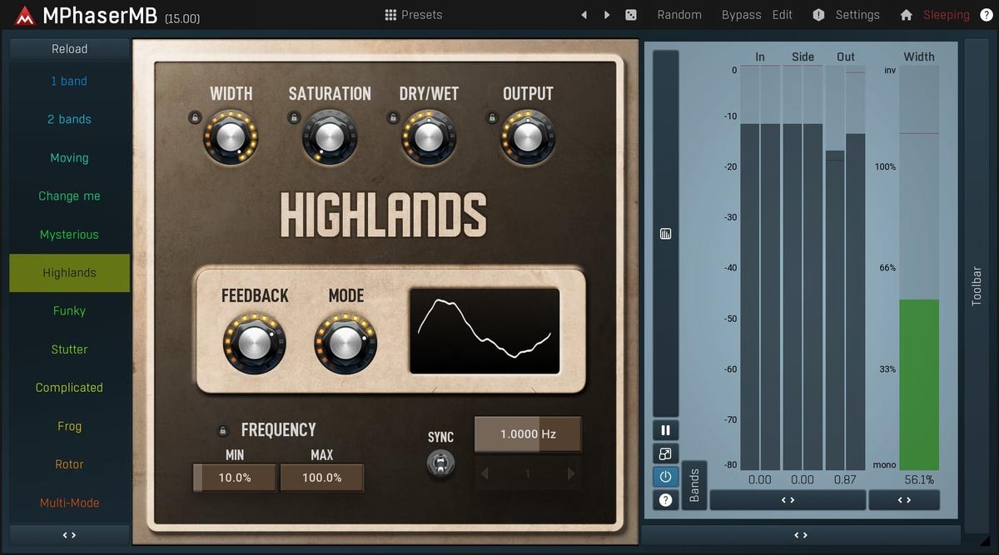Pause the meters display
The width and height of the screenshot is (999, 555).
coord(665,430)
